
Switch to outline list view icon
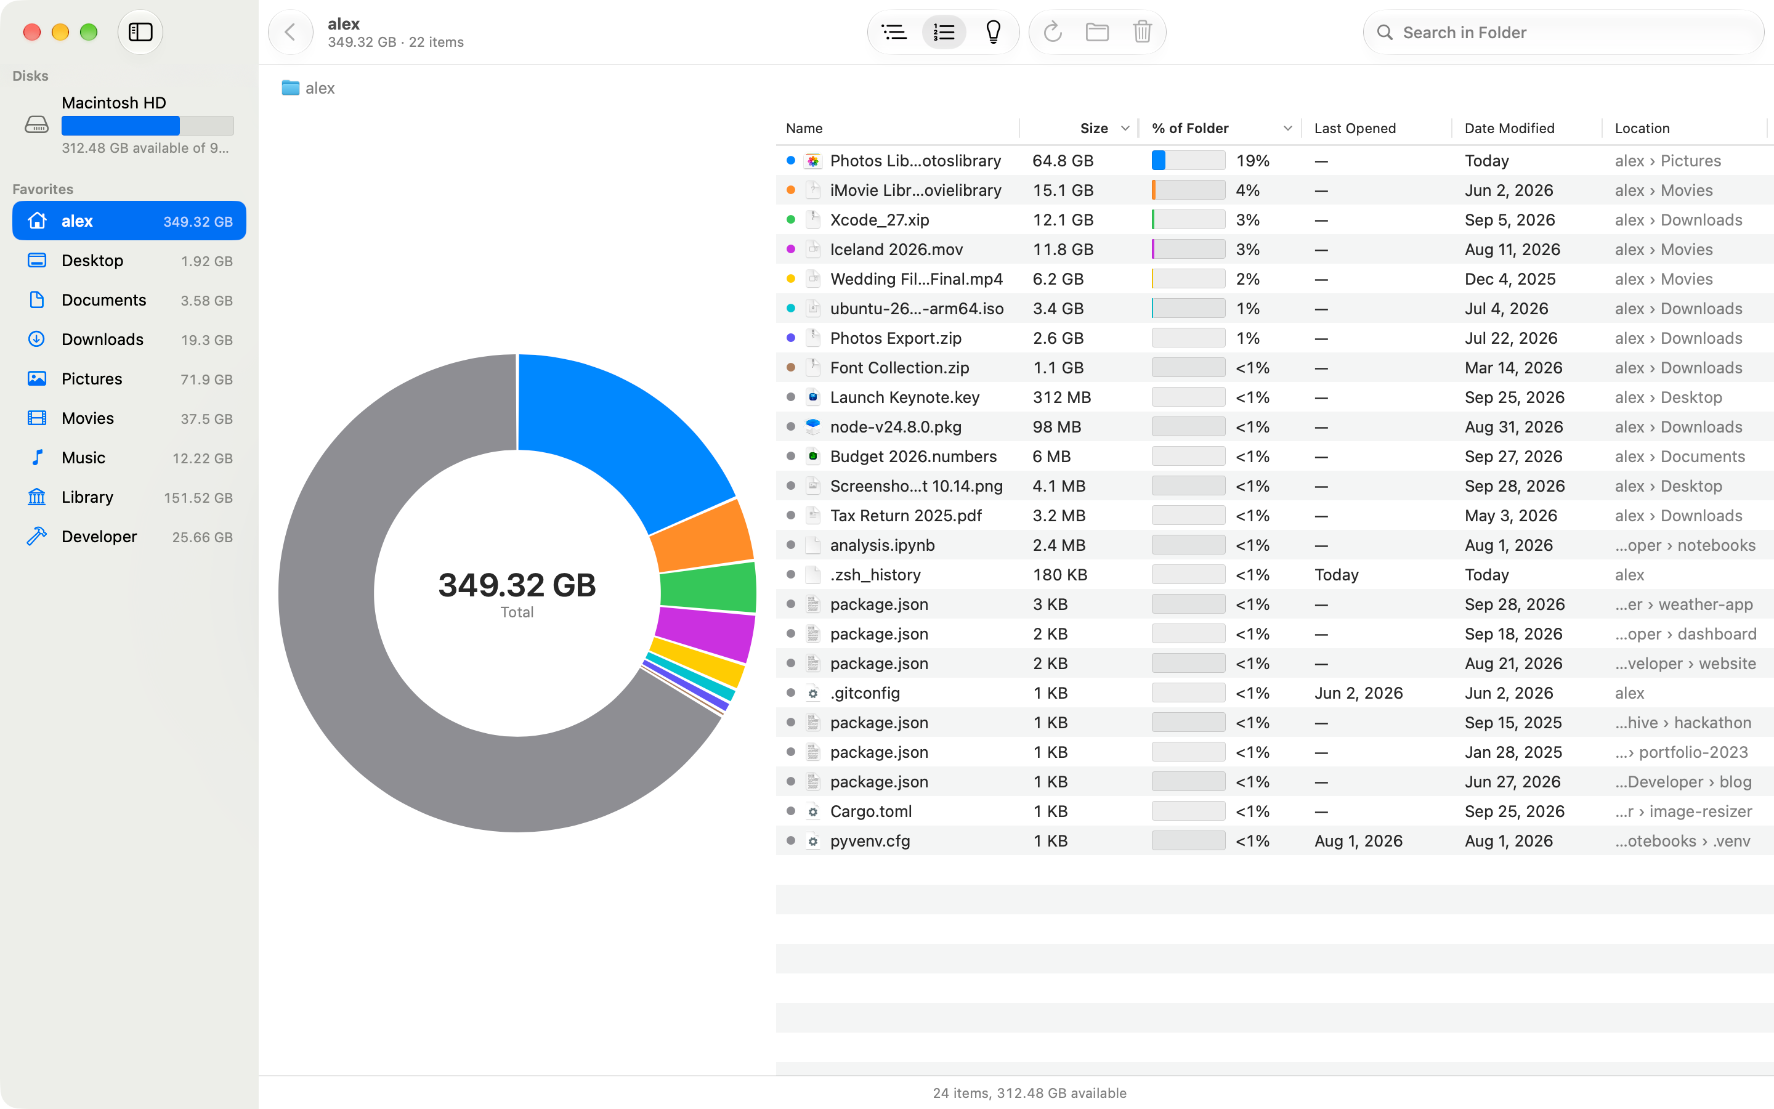(894, 32)
